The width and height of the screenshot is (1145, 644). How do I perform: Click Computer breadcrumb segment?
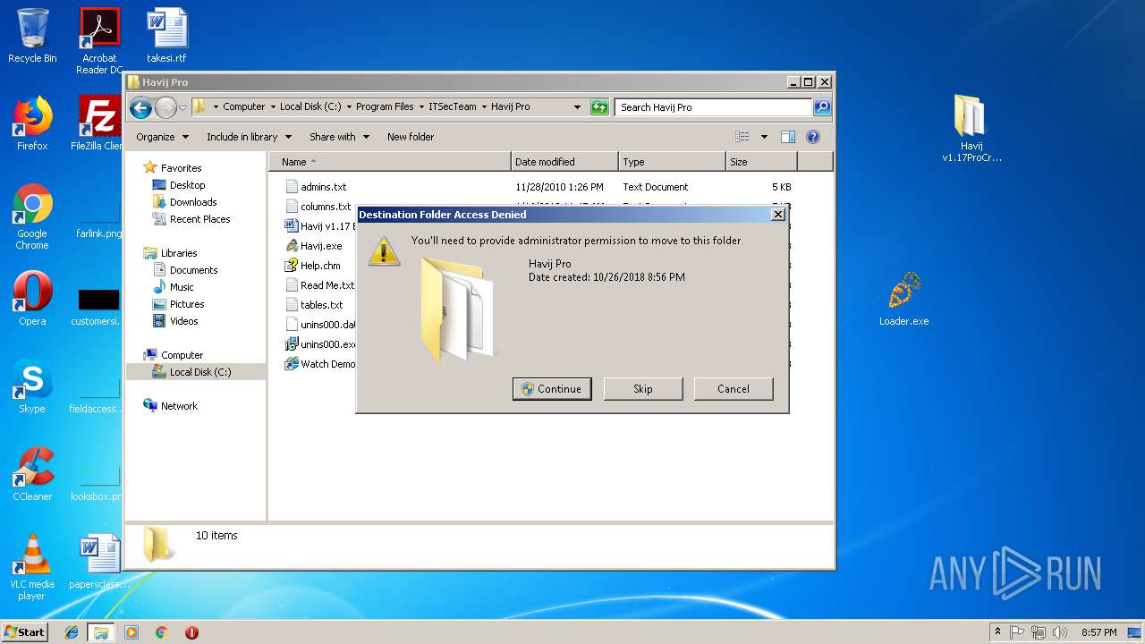coord(243,106)
